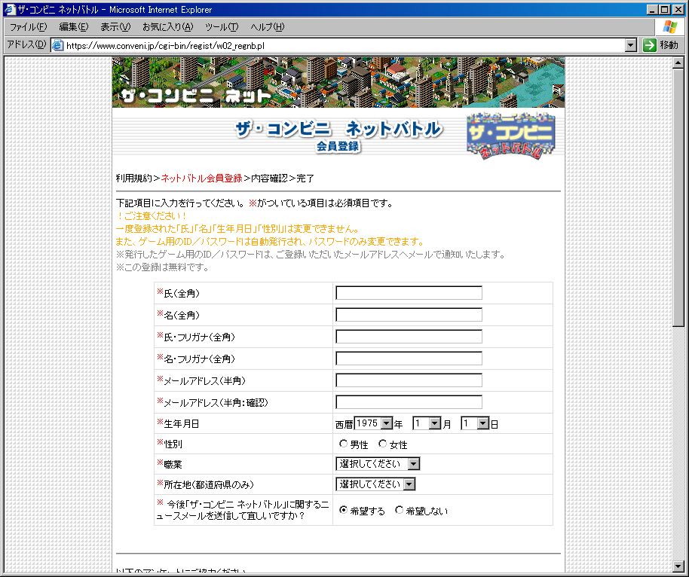Click the 移動 text beside the go arrow
Image resolution: width=689 pixels, height=577 pixels.
(x=669, y=44)
